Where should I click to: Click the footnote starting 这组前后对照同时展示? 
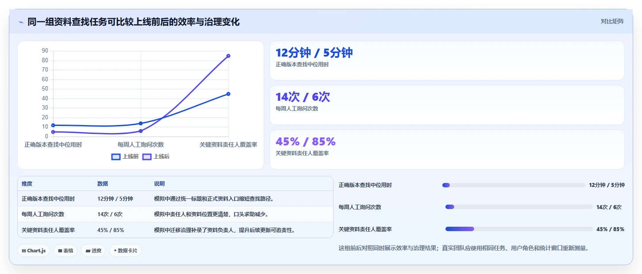pyautogui.click(x=463, y=248)
